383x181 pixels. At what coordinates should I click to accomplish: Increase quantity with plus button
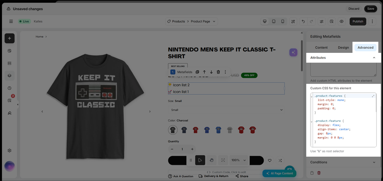click(192, 149)
